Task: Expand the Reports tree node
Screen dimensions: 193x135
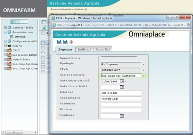Action: tap(5, 46)
